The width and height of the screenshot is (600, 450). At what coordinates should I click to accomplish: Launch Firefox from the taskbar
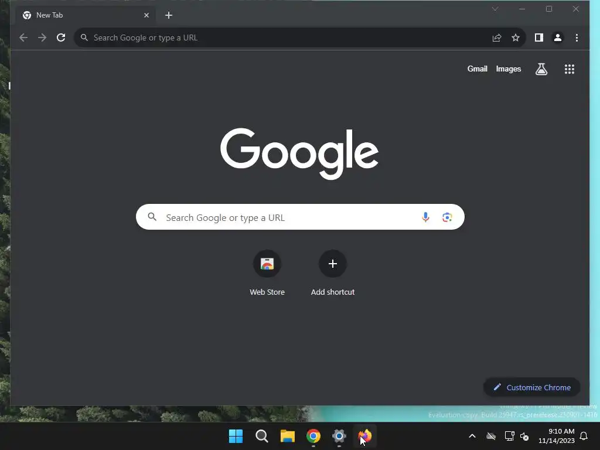coord(364,436)
